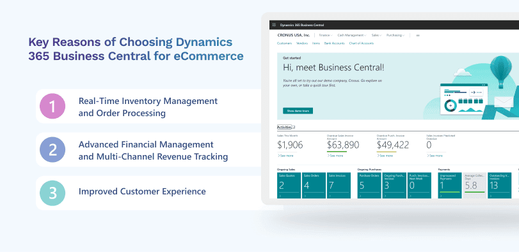Open the Purchase Orders tile showing 5
Screen dimensions: 519x252
click(369, 186)
